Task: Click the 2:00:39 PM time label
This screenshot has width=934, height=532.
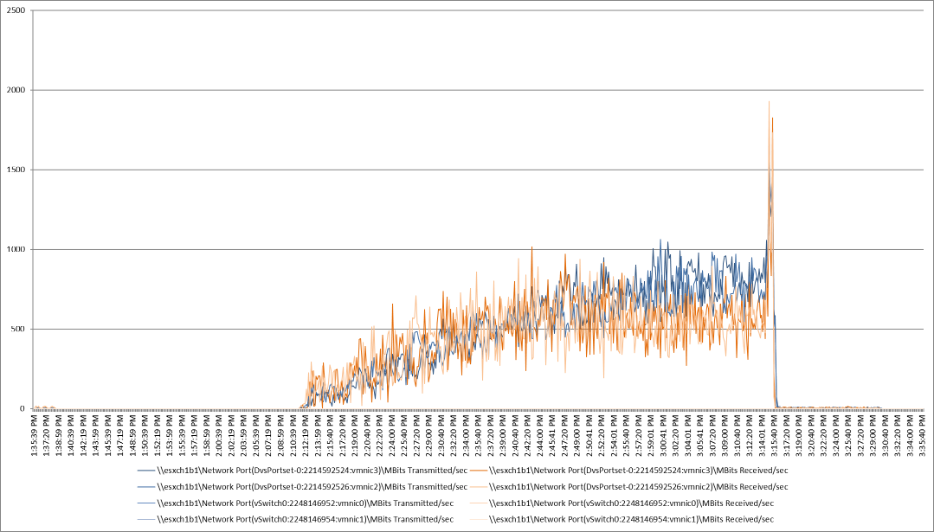Action: tap(221, 436)
